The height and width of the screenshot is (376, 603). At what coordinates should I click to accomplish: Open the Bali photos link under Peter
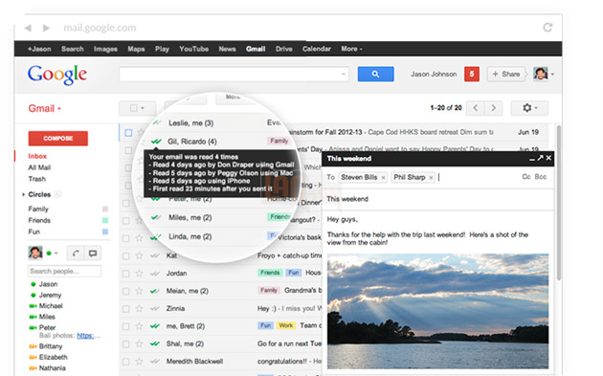pos(85,336)
